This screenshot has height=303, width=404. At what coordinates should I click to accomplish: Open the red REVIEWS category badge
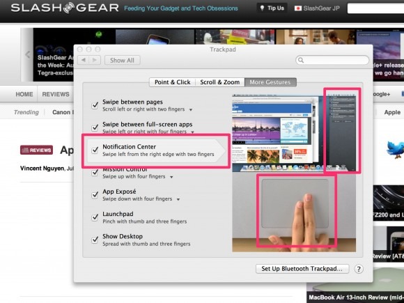(37, 150)
